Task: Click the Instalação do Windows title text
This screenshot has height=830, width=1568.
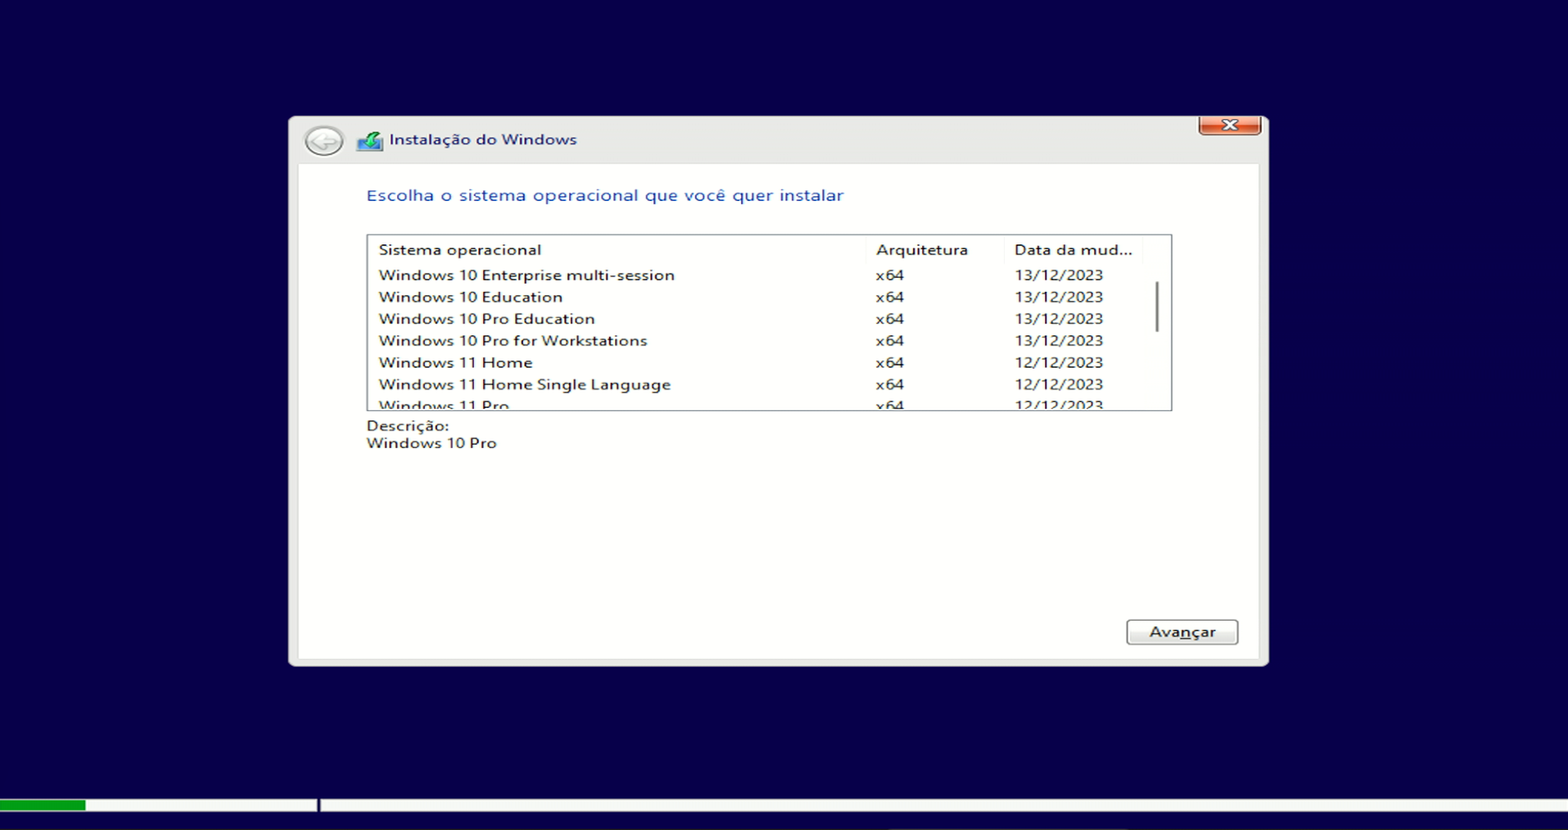Action: point(484,139)
